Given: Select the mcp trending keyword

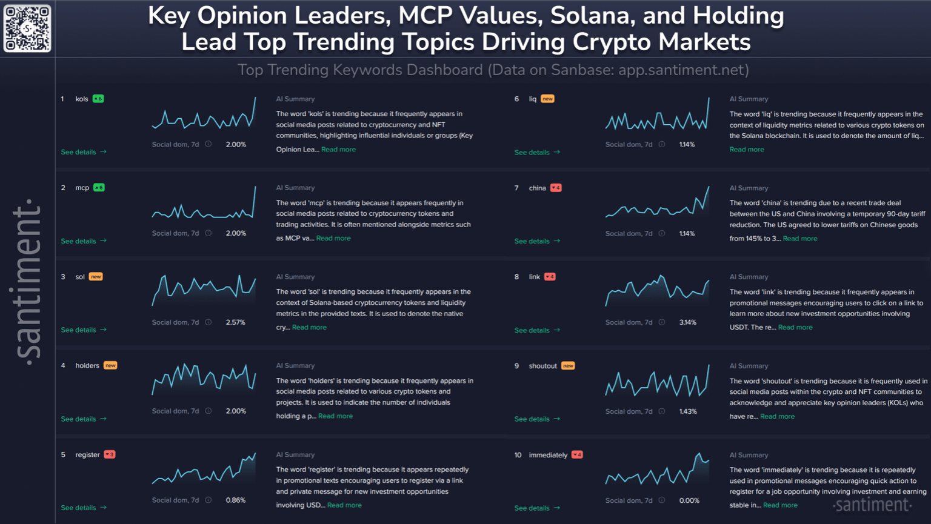Looking at the screenshot, I should [82, 188].
